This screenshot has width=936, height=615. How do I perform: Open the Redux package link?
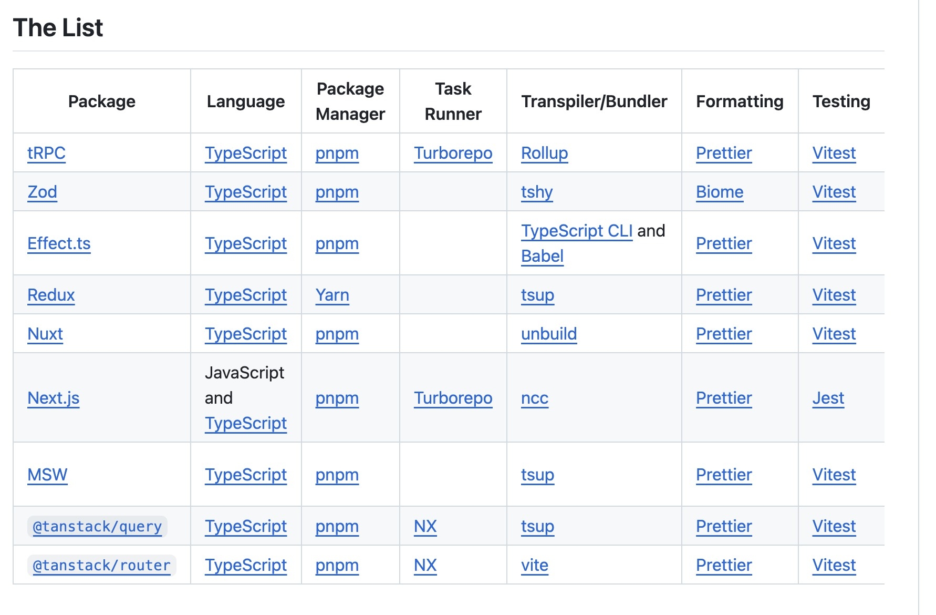(51, 295)
